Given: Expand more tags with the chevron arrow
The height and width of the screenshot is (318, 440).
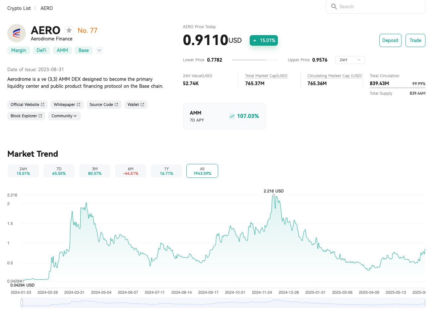Looking at the screenshot, I should pos(99,50).
